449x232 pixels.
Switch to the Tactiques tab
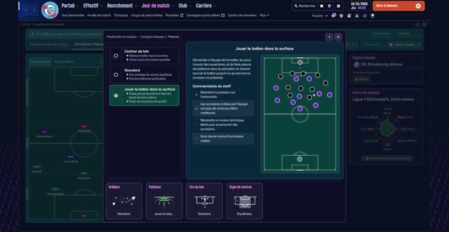pos(121,15)
